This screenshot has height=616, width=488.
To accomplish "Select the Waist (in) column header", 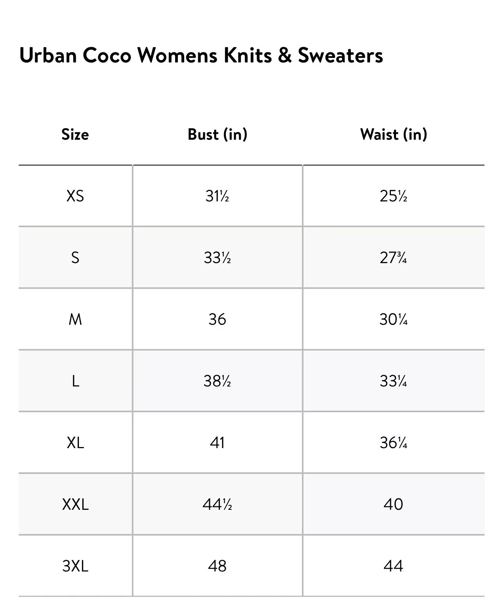I will pyautogui.click(x=394, y=134).
